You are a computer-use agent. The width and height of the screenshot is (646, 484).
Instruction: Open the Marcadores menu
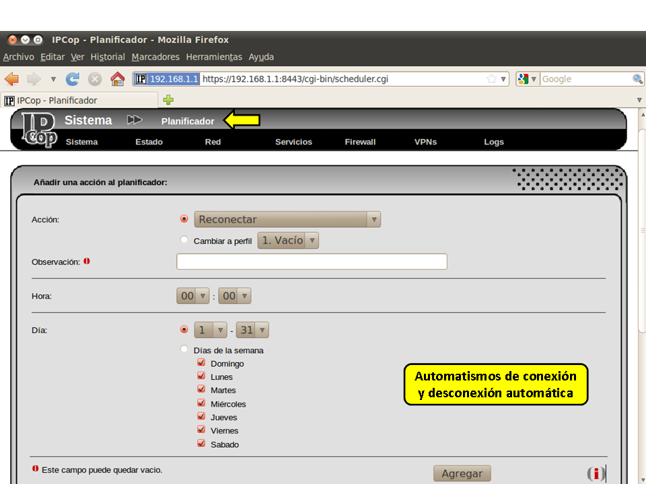(155, 57)
